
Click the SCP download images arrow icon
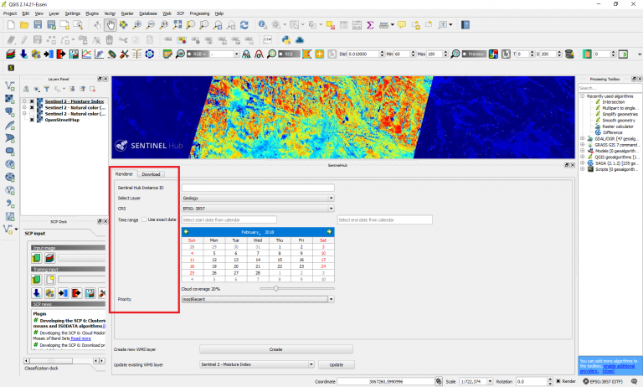(x=23, y=54)
